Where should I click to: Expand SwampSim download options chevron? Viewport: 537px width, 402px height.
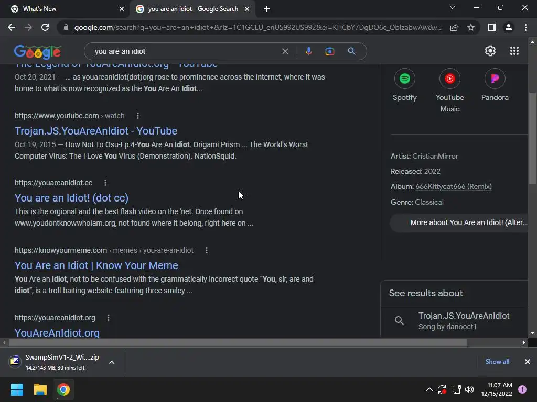[112, 362]
